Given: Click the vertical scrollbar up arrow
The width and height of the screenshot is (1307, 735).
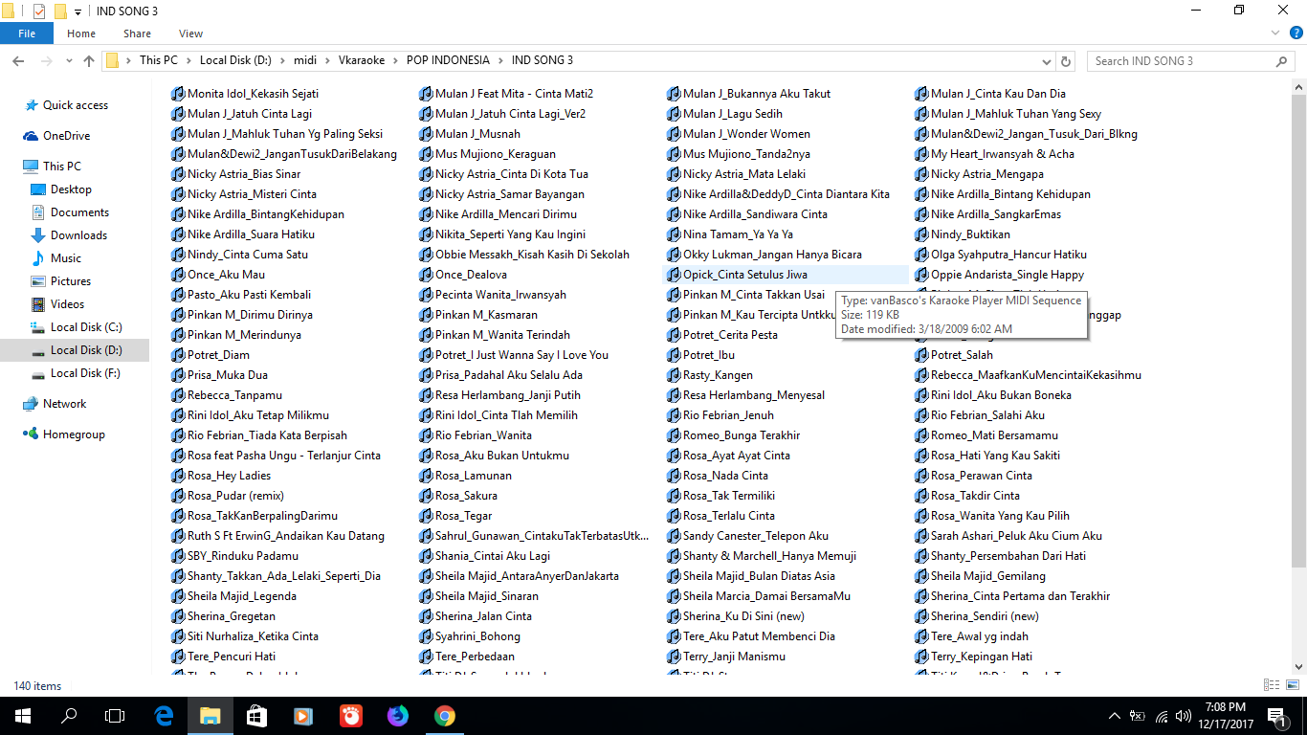Looking at the screenshot, I should coord(1298,88).
